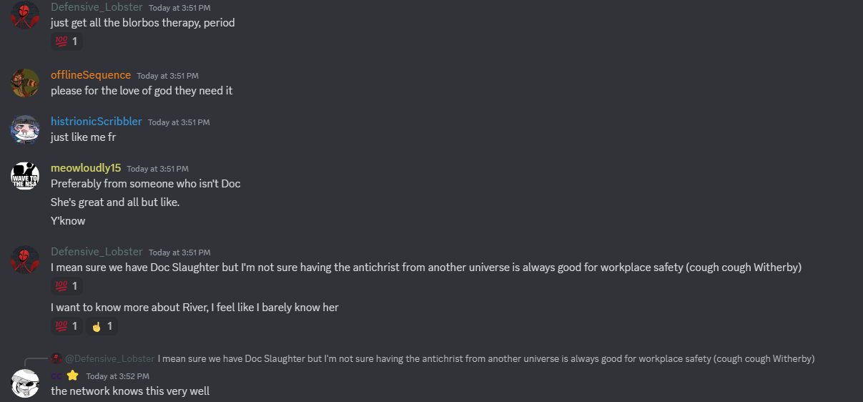Click the @Defensive_Lobster mention in the reply preview

point(109,358)
